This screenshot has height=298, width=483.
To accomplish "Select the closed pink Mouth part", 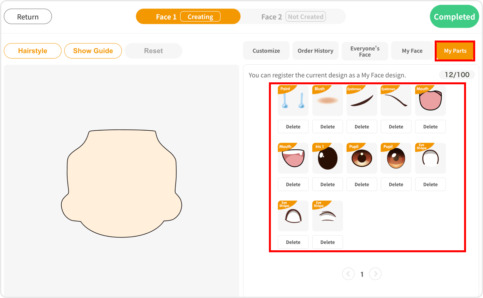I will pyautogui.click(x=430, y=101).
